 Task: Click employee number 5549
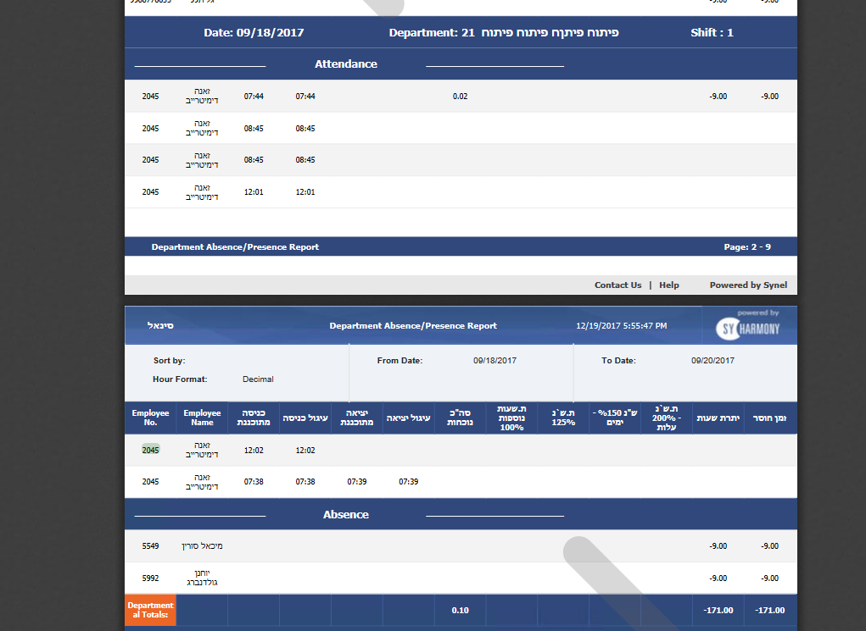click(x=150, y=546)
